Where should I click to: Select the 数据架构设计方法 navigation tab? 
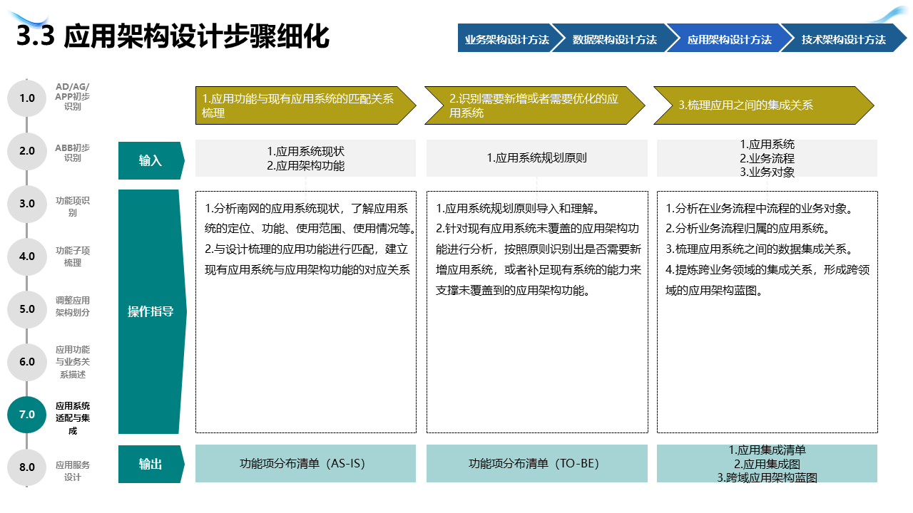614,39
